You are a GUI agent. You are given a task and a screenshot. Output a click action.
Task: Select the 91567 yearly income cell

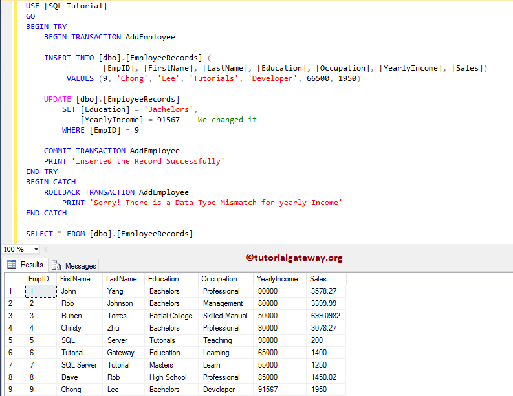(268, 390)
